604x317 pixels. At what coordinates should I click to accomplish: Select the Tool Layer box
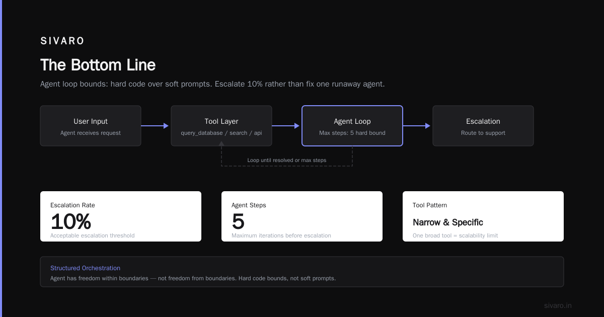(221, 126)
